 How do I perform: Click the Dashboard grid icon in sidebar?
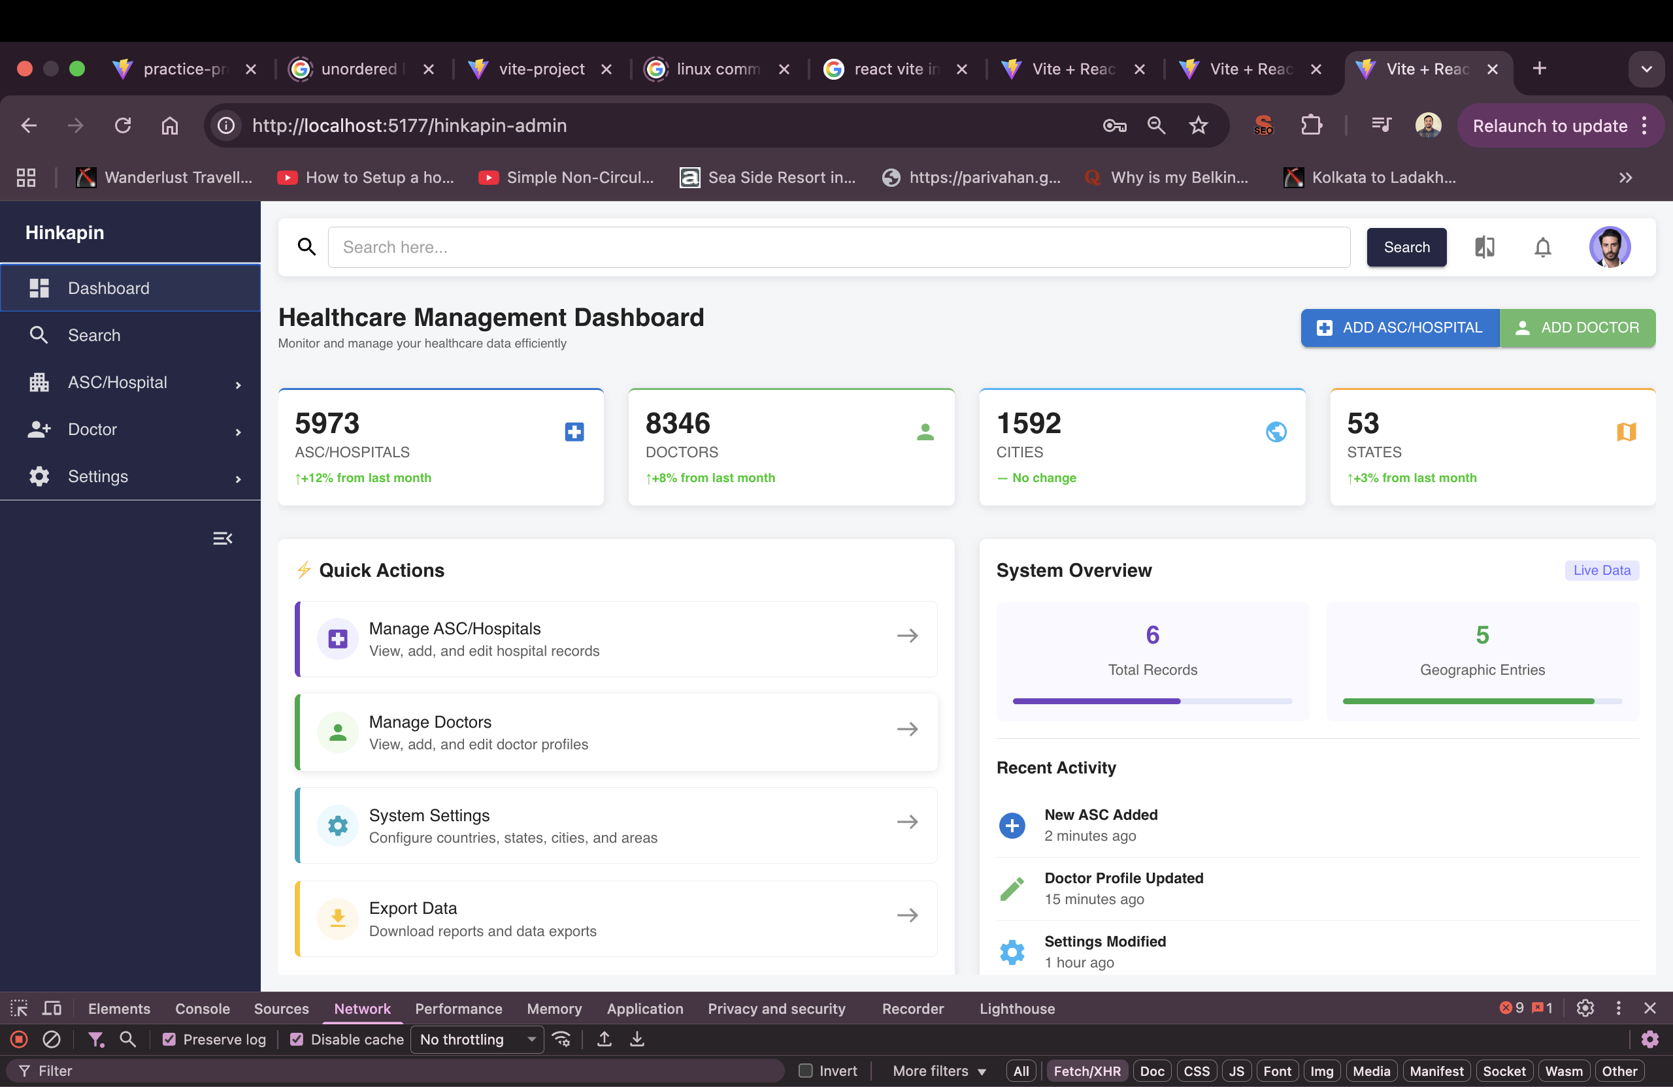coord(39,288)
